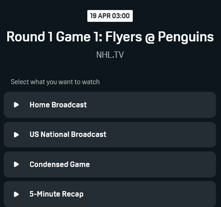Click "Round 1" in the game title

[30, 36]
